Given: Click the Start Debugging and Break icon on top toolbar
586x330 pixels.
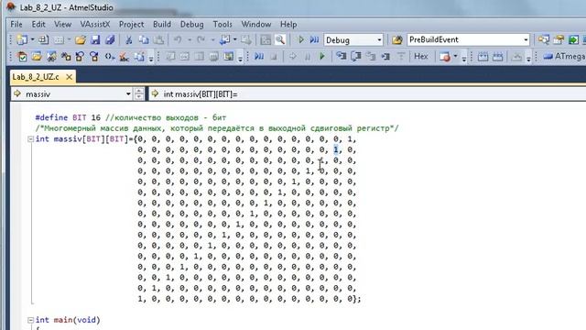Looking at the screenshot, I should click(x=314, y=39).
